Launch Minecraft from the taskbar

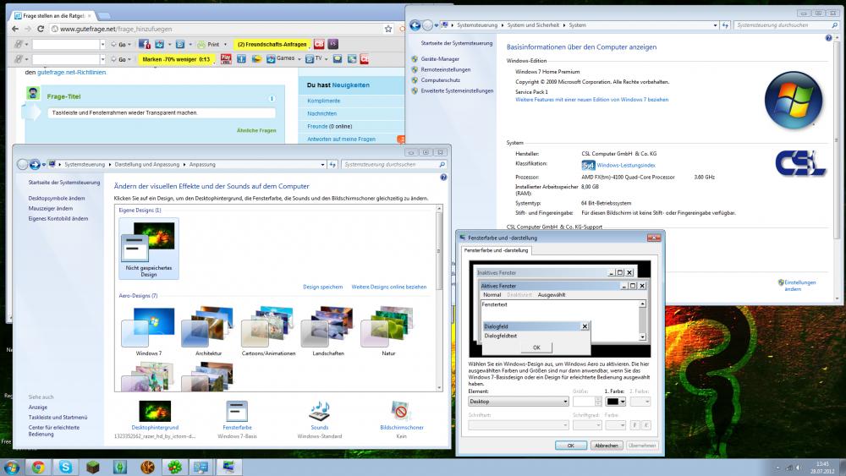[x=93, y=467]
